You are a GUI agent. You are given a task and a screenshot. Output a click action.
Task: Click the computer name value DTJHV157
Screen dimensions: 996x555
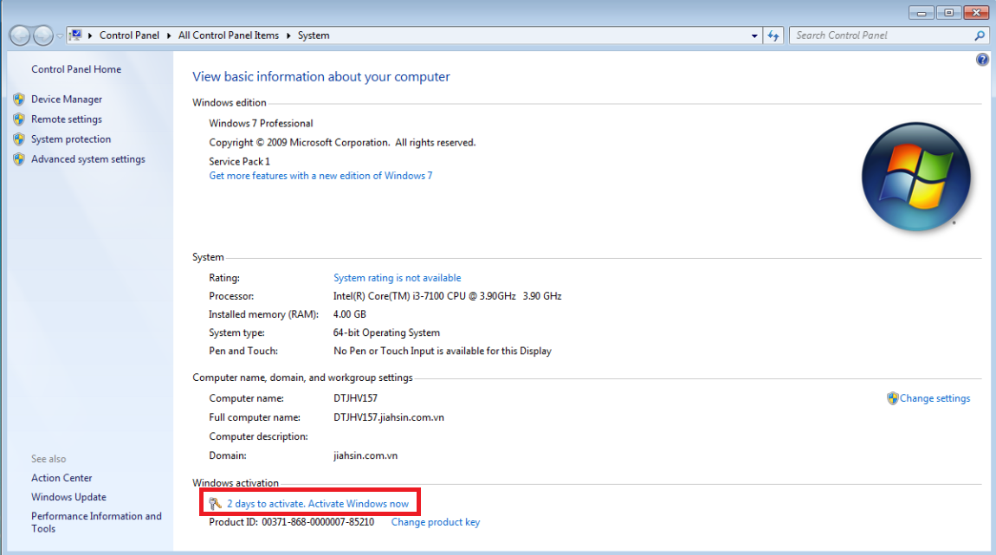356,398
